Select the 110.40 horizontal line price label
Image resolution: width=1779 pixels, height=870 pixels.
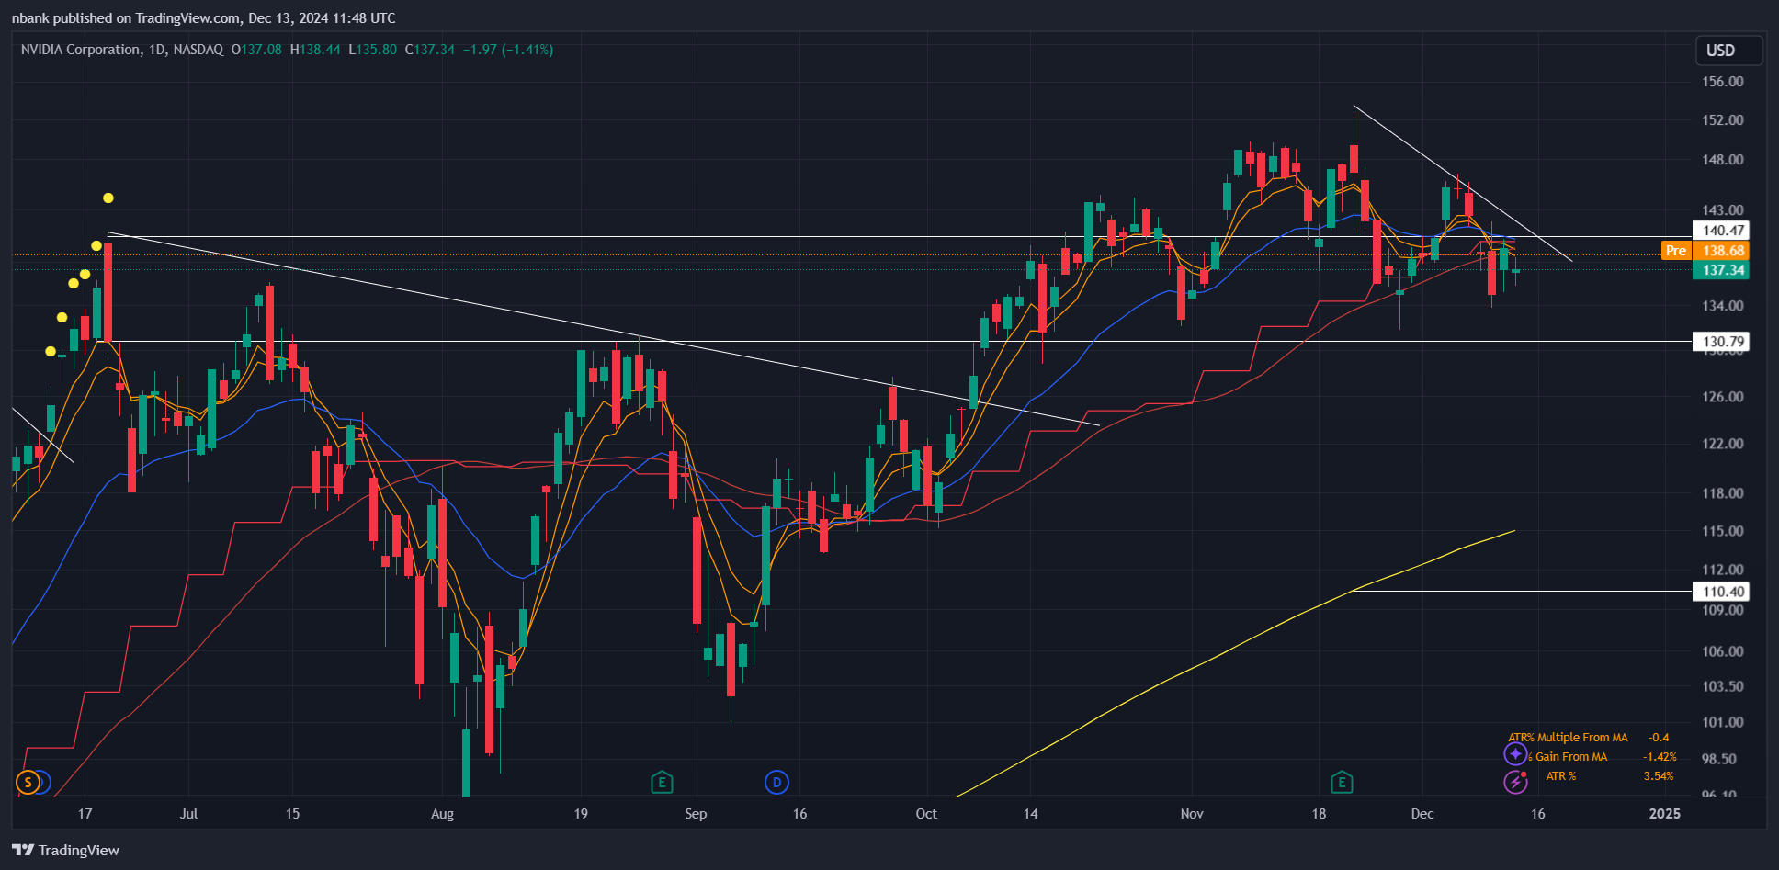[1721, 592]
